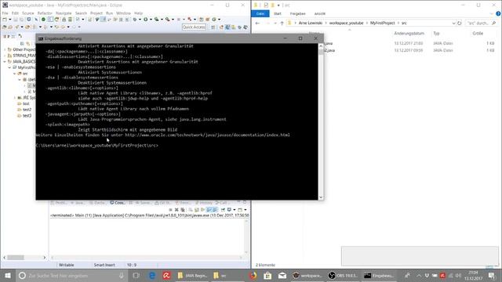Click the New file wizard icon in Eclipse toolbar
Viewport: 502px width, 282px height.
(5, 20)
